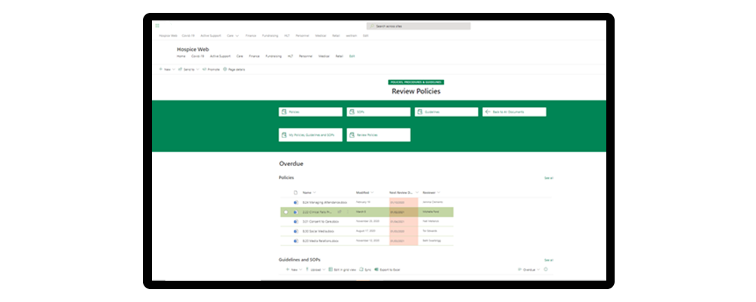Open the app launcher waffle icon
This screenshot has height=302, width=756.
[157, 26]
